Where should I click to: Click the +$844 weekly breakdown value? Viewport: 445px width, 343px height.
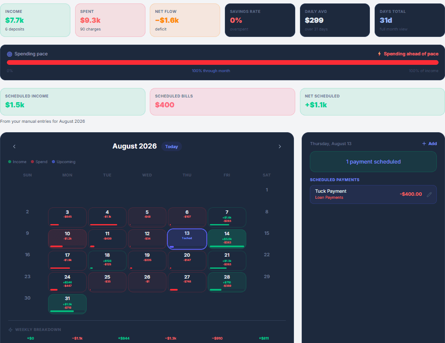point(124,338)
